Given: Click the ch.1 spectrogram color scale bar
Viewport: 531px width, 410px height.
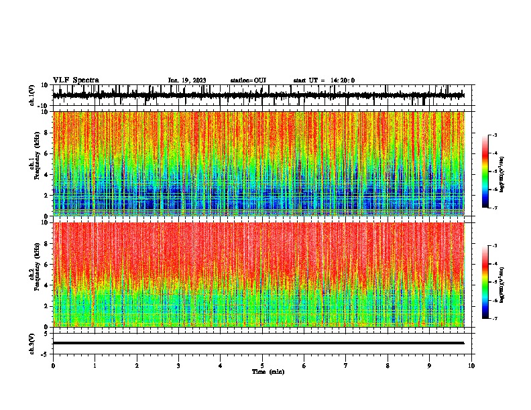Looking at the screenshot, I should [485, 172].
